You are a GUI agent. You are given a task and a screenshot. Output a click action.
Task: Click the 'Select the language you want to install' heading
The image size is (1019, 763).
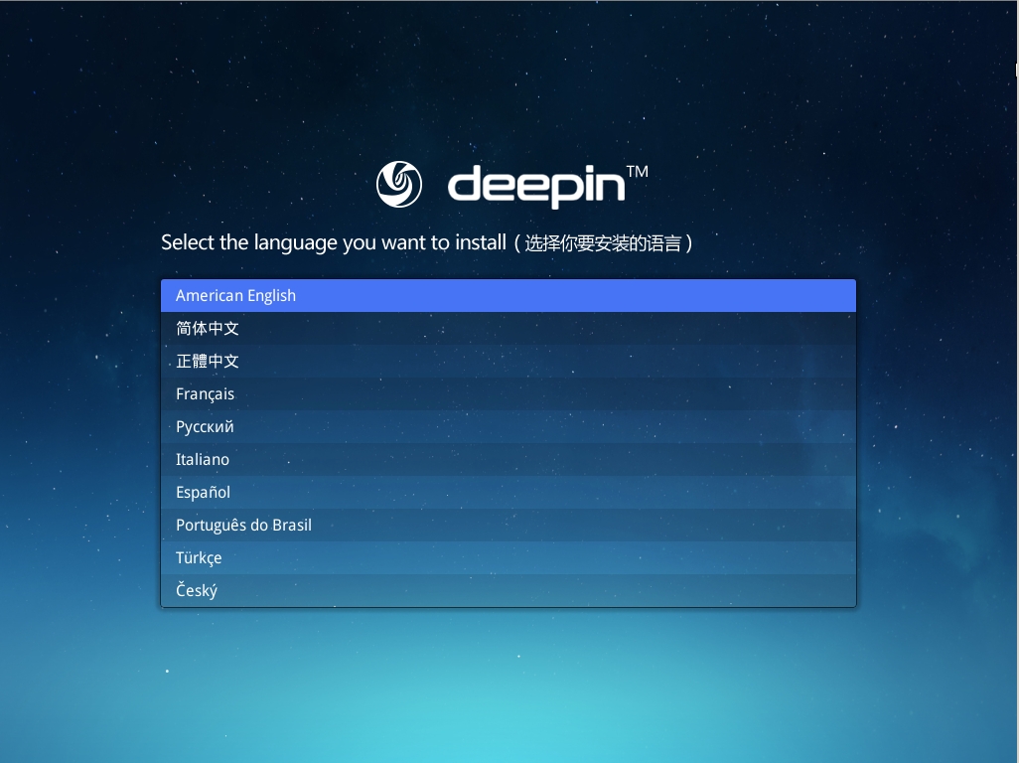[333, 242]
